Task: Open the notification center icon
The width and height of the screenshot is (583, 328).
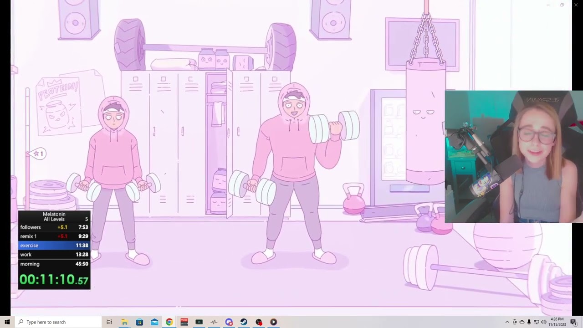Action: tap(573, 322)
